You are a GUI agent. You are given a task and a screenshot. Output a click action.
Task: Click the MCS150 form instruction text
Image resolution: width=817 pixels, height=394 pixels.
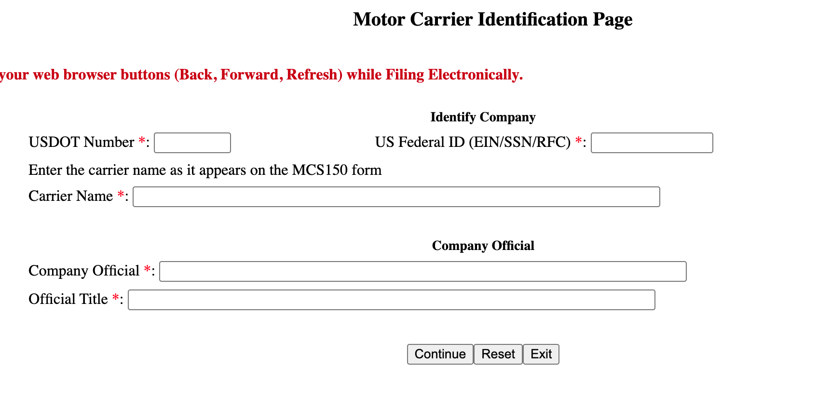[205, 170]
